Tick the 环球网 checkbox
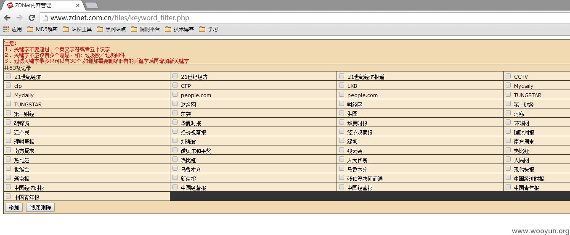The height and width of the screenshot is (235, 570). pyautogui.click(x=508, y=122)
